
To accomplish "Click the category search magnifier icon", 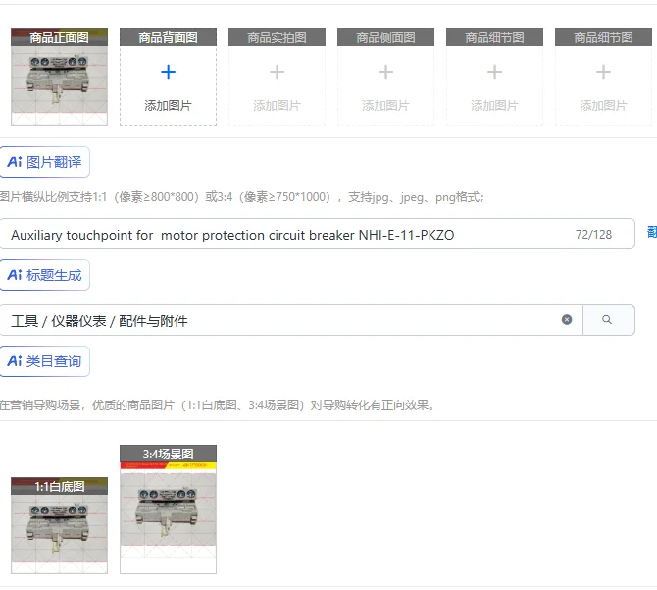I will [x=607, y=320].
